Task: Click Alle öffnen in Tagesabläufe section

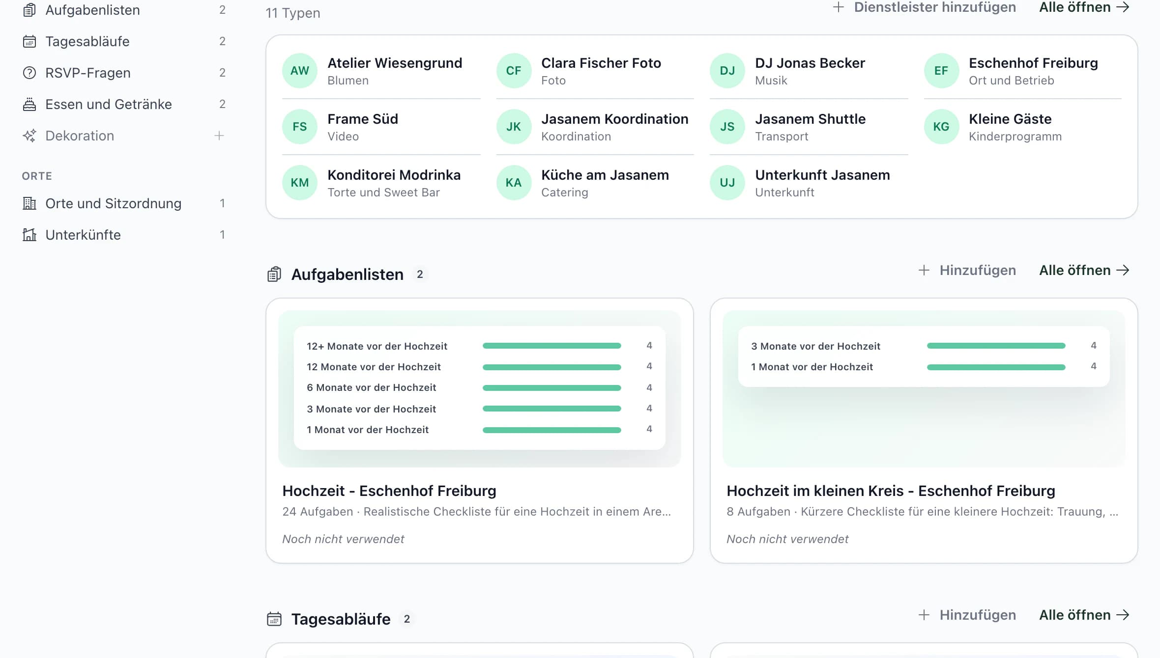Action: (x=1084, y=615)
